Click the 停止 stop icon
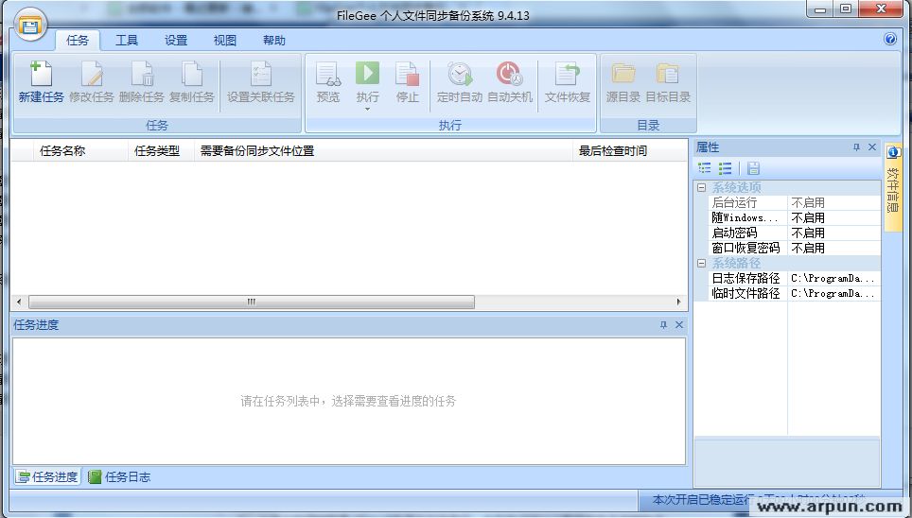912x518 pixels. coord(407,75)
